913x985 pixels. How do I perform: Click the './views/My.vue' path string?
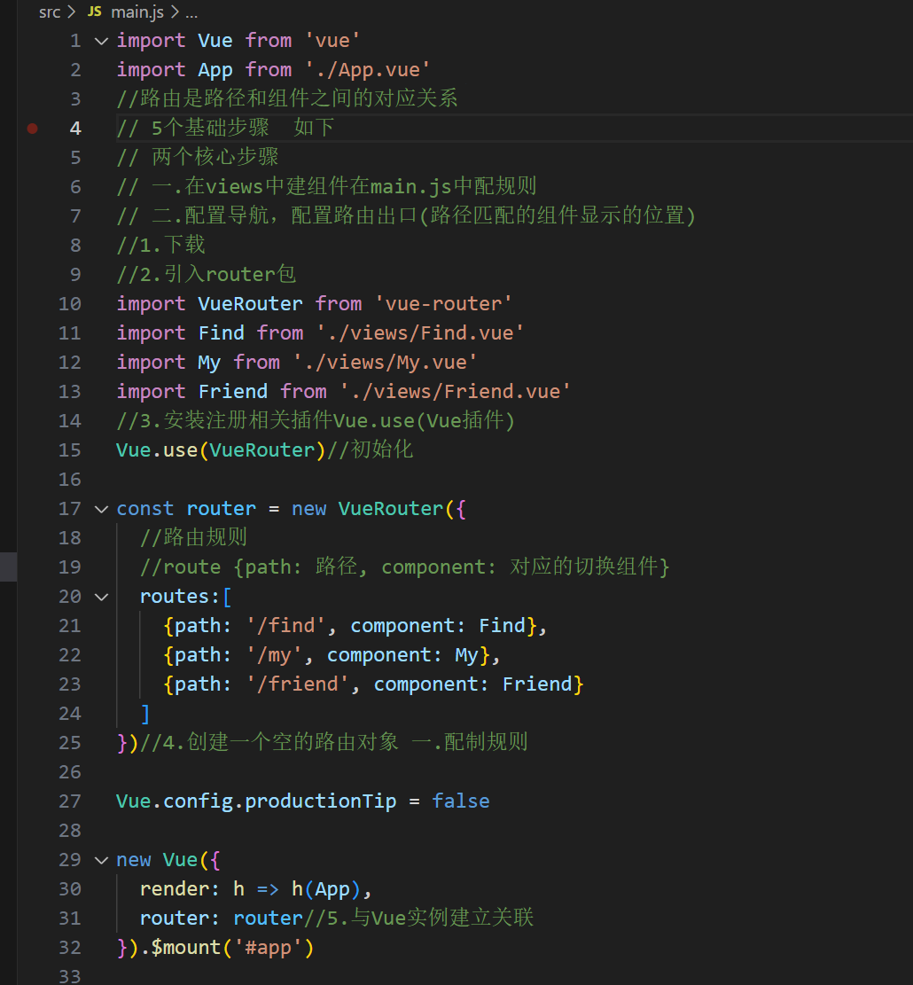pos(385,363)
